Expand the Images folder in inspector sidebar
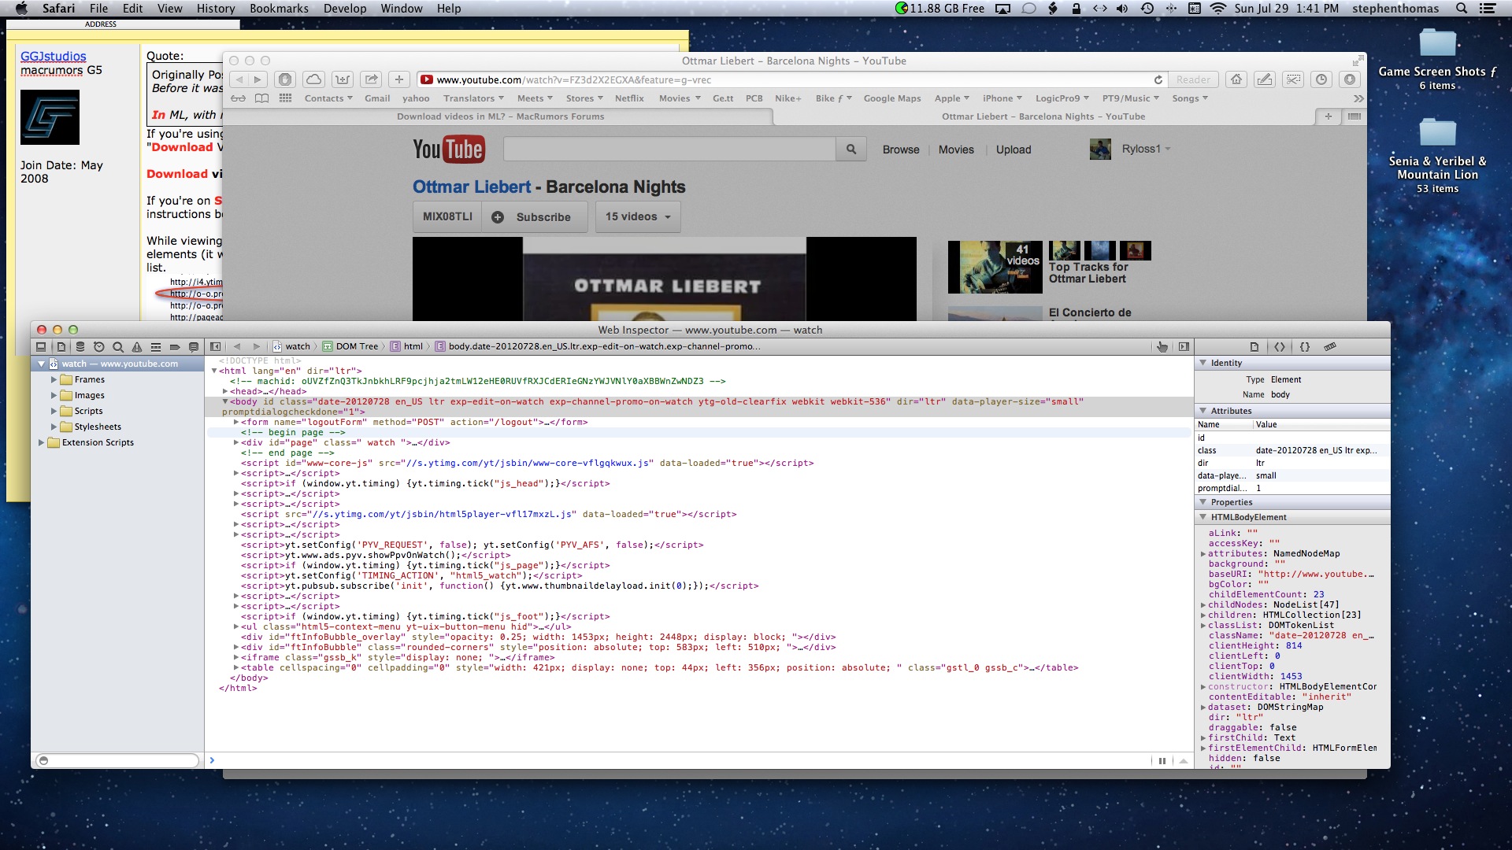Image resolution: width=1512 pixels, height=850 pixels. (54, 395)
